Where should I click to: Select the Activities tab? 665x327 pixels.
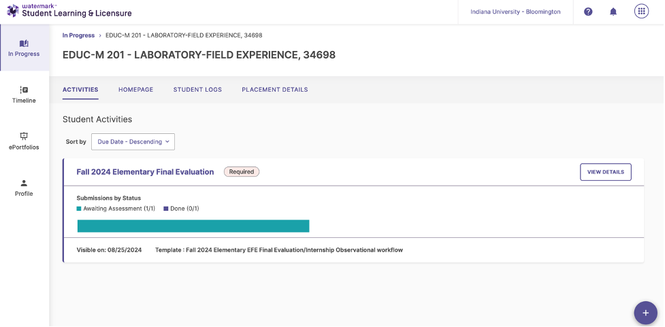pos(80,90)
